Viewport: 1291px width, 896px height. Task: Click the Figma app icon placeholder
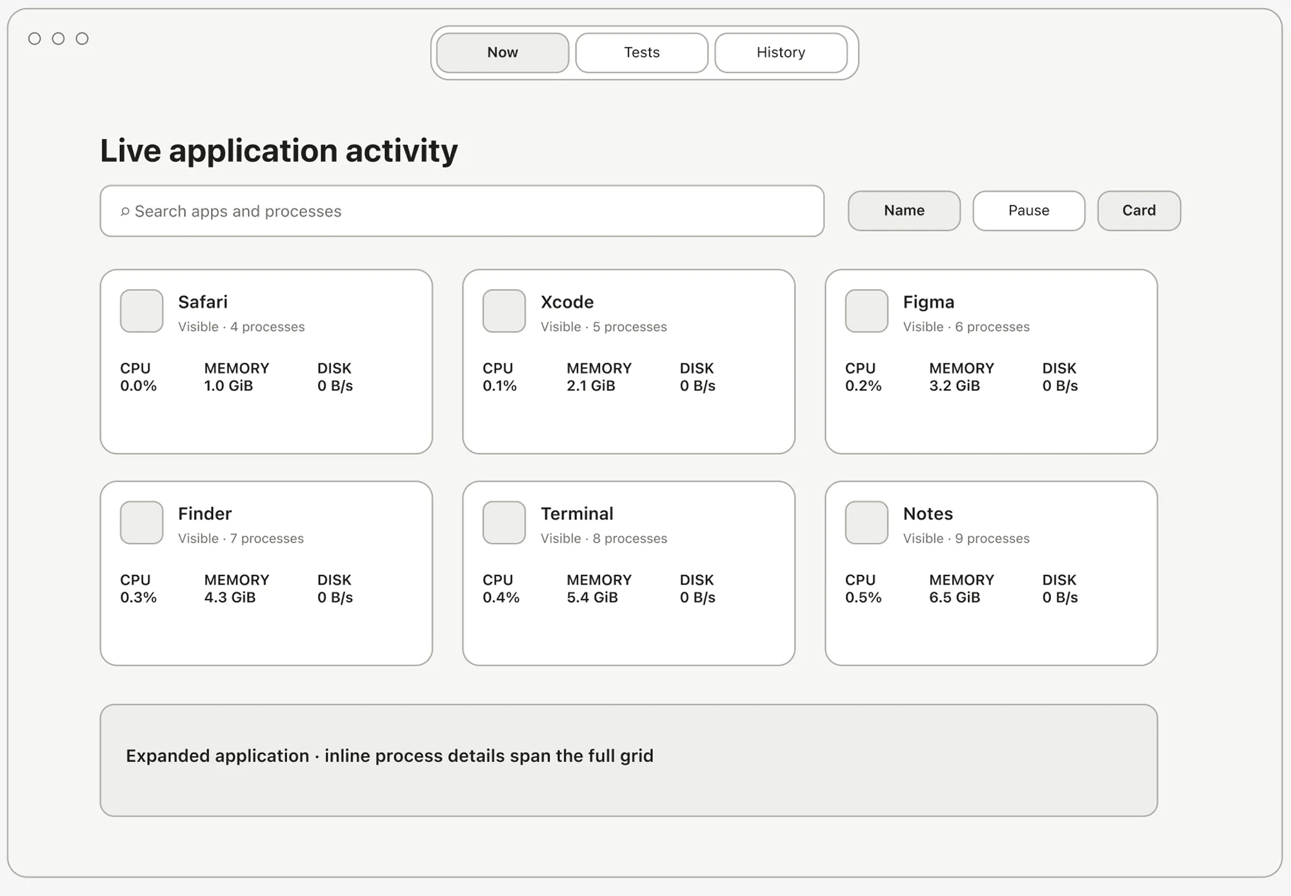click(866, 311)
